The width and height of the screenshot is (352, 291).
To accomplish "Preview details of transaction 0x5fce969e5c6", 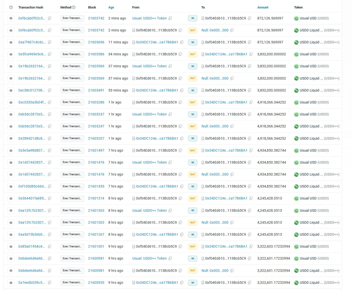I will tap(11, 55).
